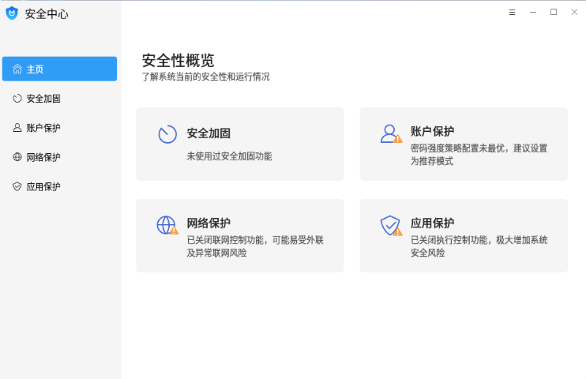The width and height of the screenshot is (586, 379).
Task: Click the 网络保护 card globe warning icon
Action: pos(167,225)
